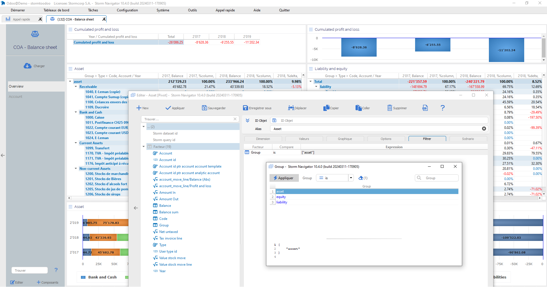Switch to the Valeurs tab

[x=304, y=139]
